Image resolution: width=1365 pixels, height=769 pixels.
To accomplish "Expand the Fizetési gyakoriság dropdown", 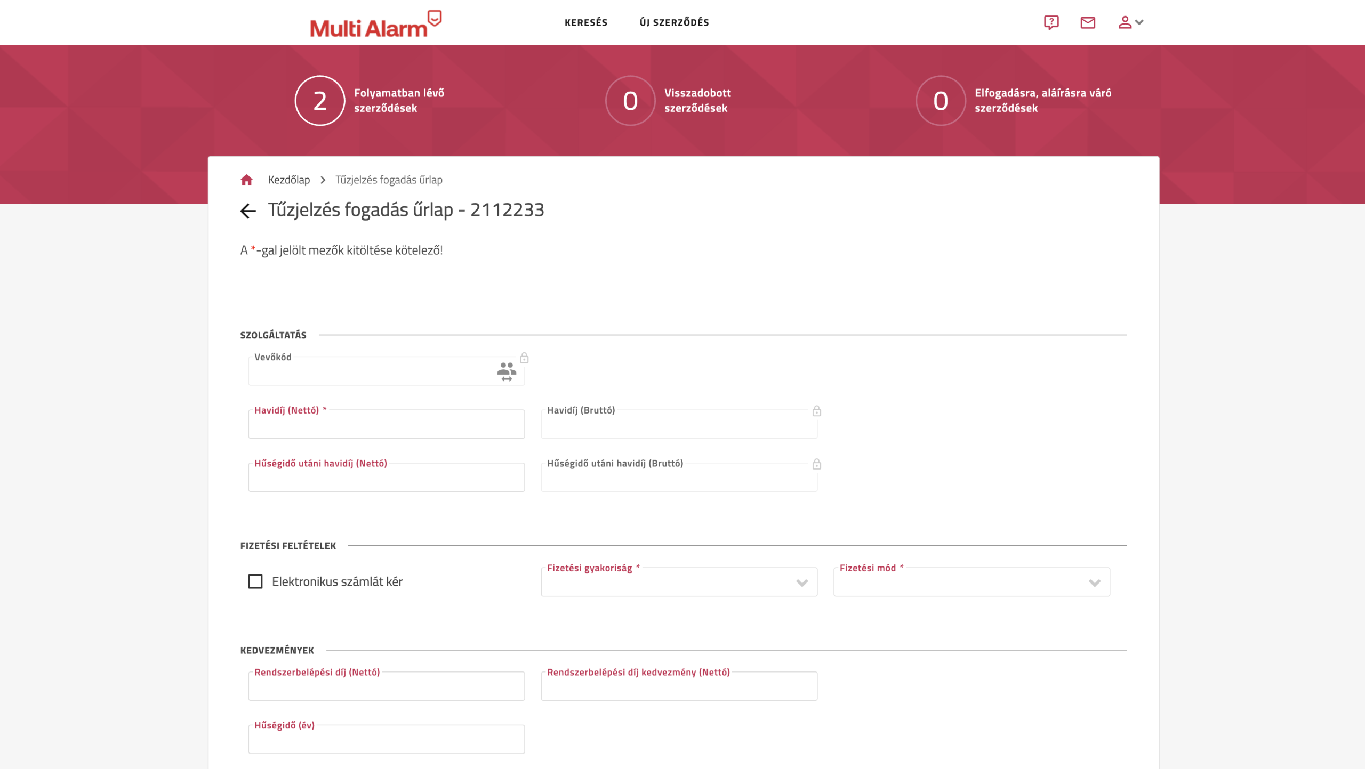I will tap(678, 582).
